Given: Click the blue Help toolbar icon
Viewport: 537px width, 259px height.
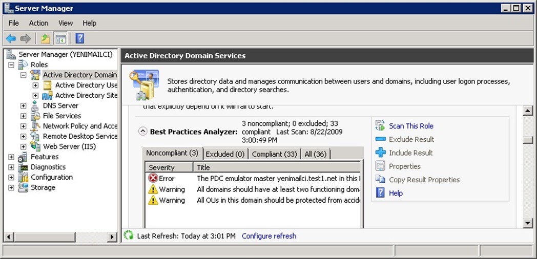Looking at the screenshot, I should [x=79, y=38].
